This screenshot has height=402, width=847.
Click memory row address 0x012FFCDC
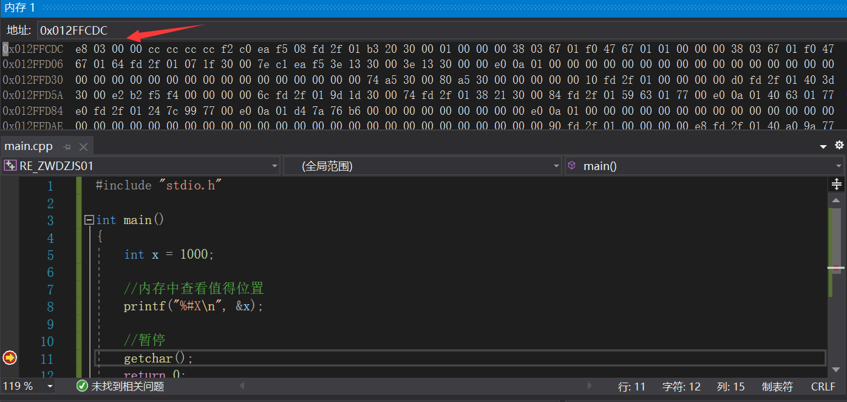pyautogui.click(x=33, y=48)
